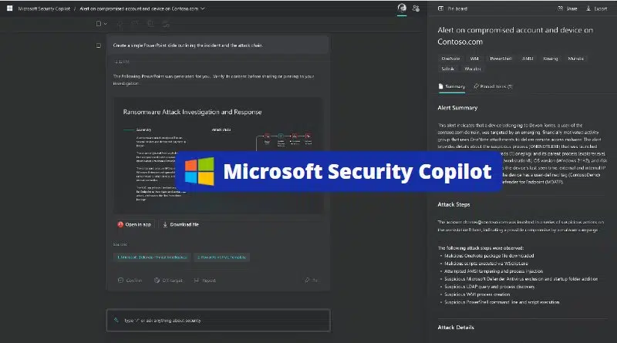Viewport: 617px width, 343px height.
Task: Switch to the Pinned items tab
Action: (x=493, y=86)
